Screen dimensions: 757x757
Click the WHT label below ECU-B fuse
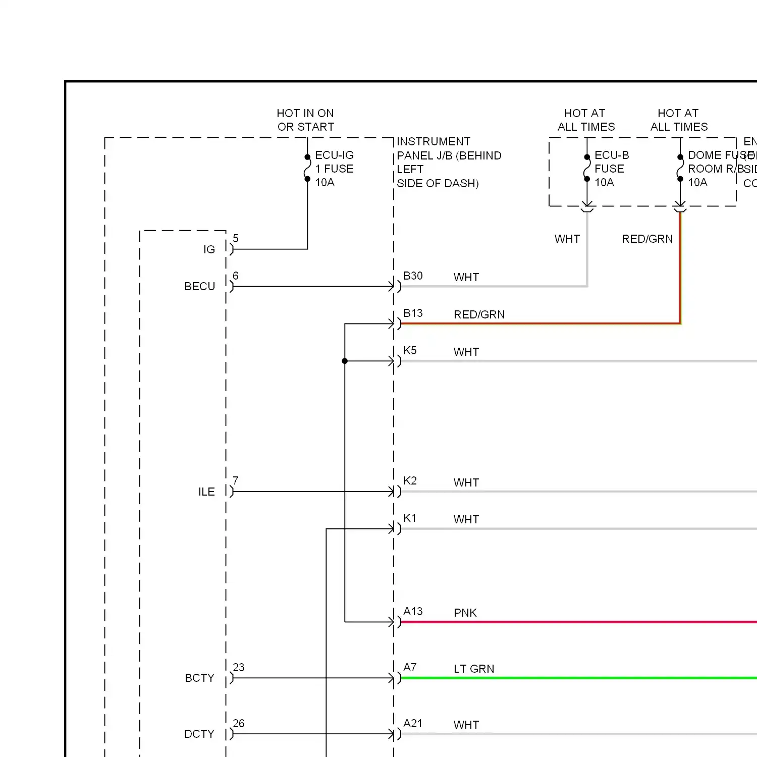[567, 239]
